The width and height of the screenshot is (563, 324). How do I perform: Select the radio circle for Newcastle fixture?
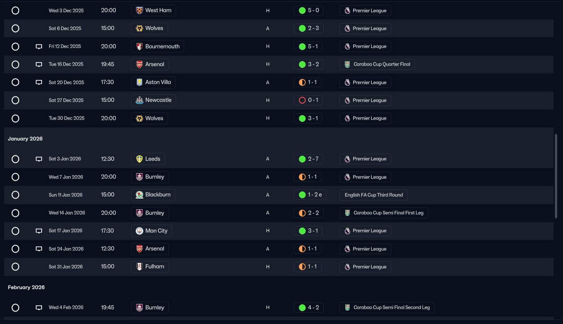coord(15,100)
